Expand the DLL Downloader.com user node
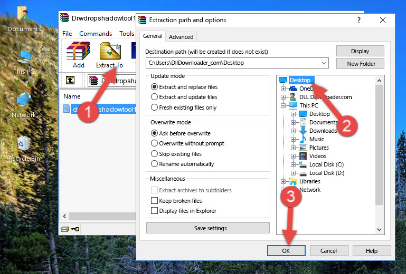Viewport: 406px width, 274px height. coord(284,97)
